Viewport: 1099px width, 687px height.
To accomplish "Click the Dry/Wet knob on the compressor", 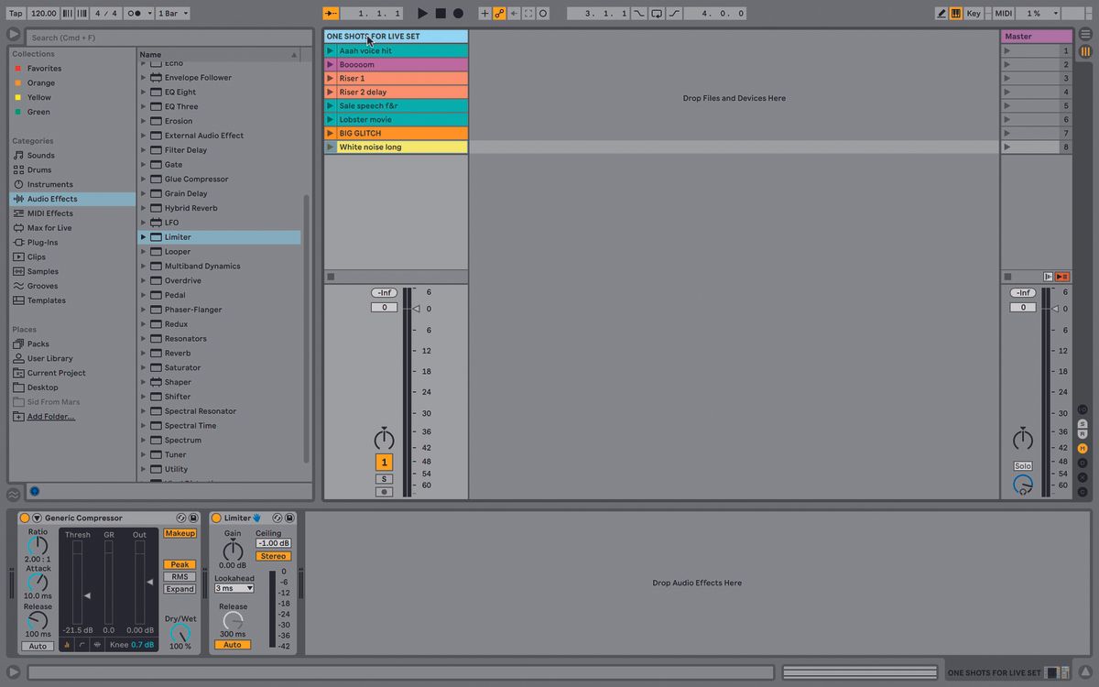I will (180, 632).
